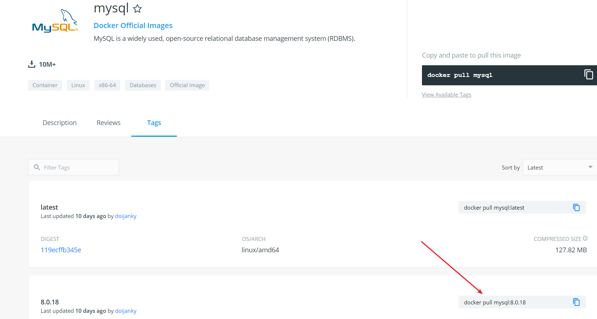Switch to the Description tab

pyautogui.click(x=59, y=123)
